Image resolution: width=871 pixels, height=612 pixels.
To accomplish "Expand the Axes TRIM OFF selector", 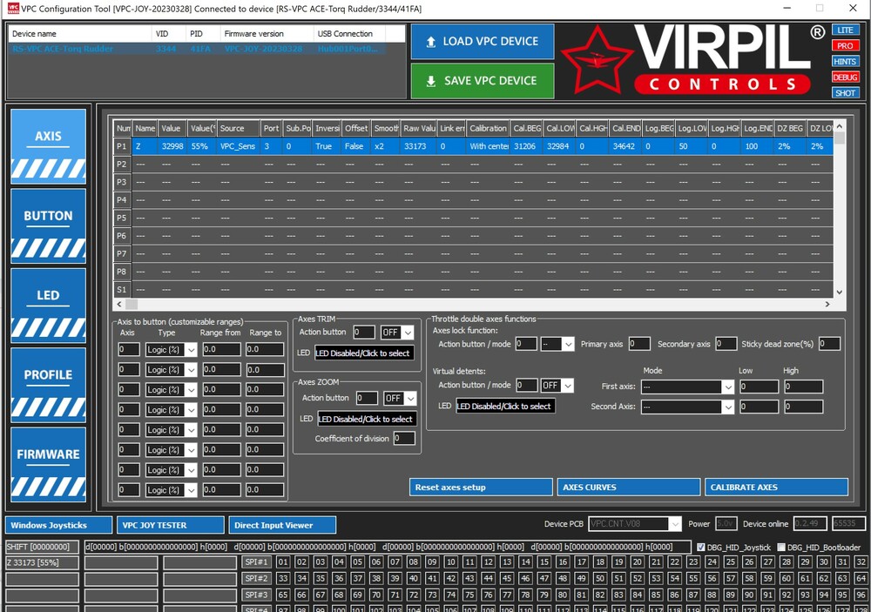I will [408, 332].
